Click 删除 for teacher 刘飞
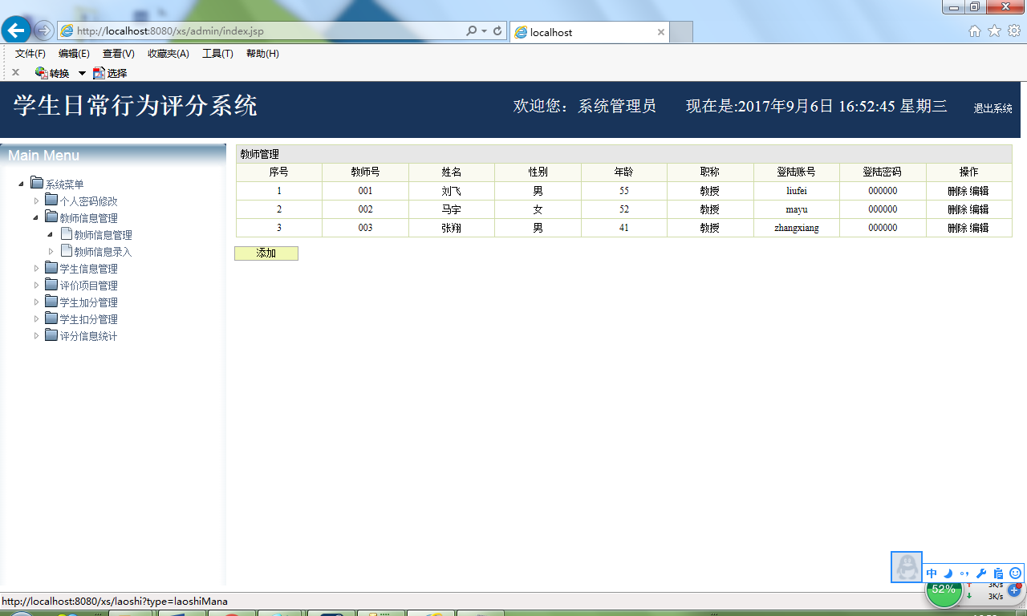Image resolution: width=1027 pixels, height=616 pixels. coord(957,191)
